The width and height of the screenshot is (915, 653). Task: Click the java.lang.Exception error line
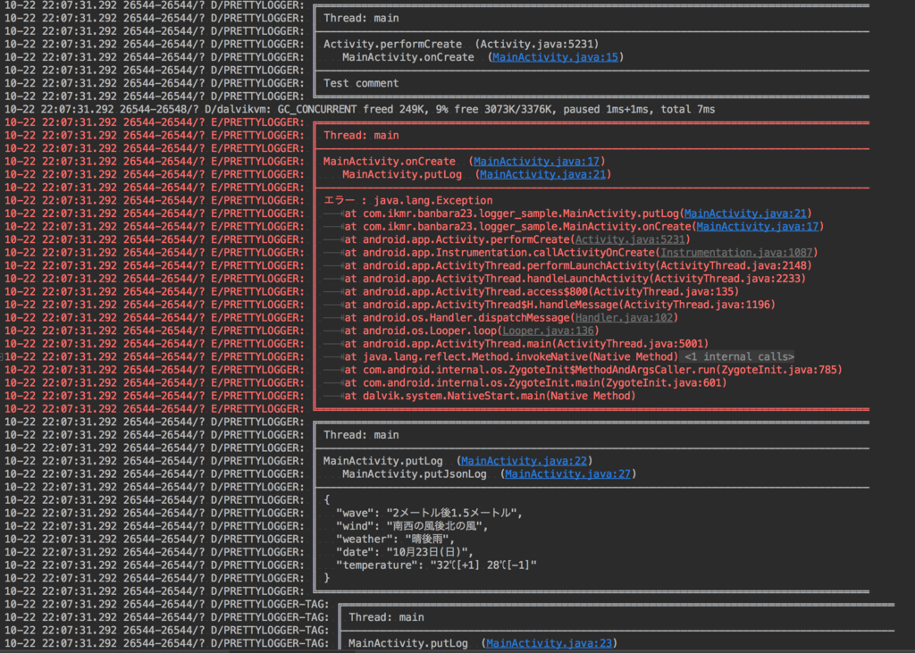(x=407, y=201)
